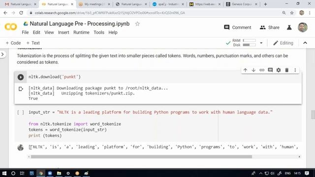This screenshot has height=177, width=315.
Task: Open File menu
Action: 25,32
